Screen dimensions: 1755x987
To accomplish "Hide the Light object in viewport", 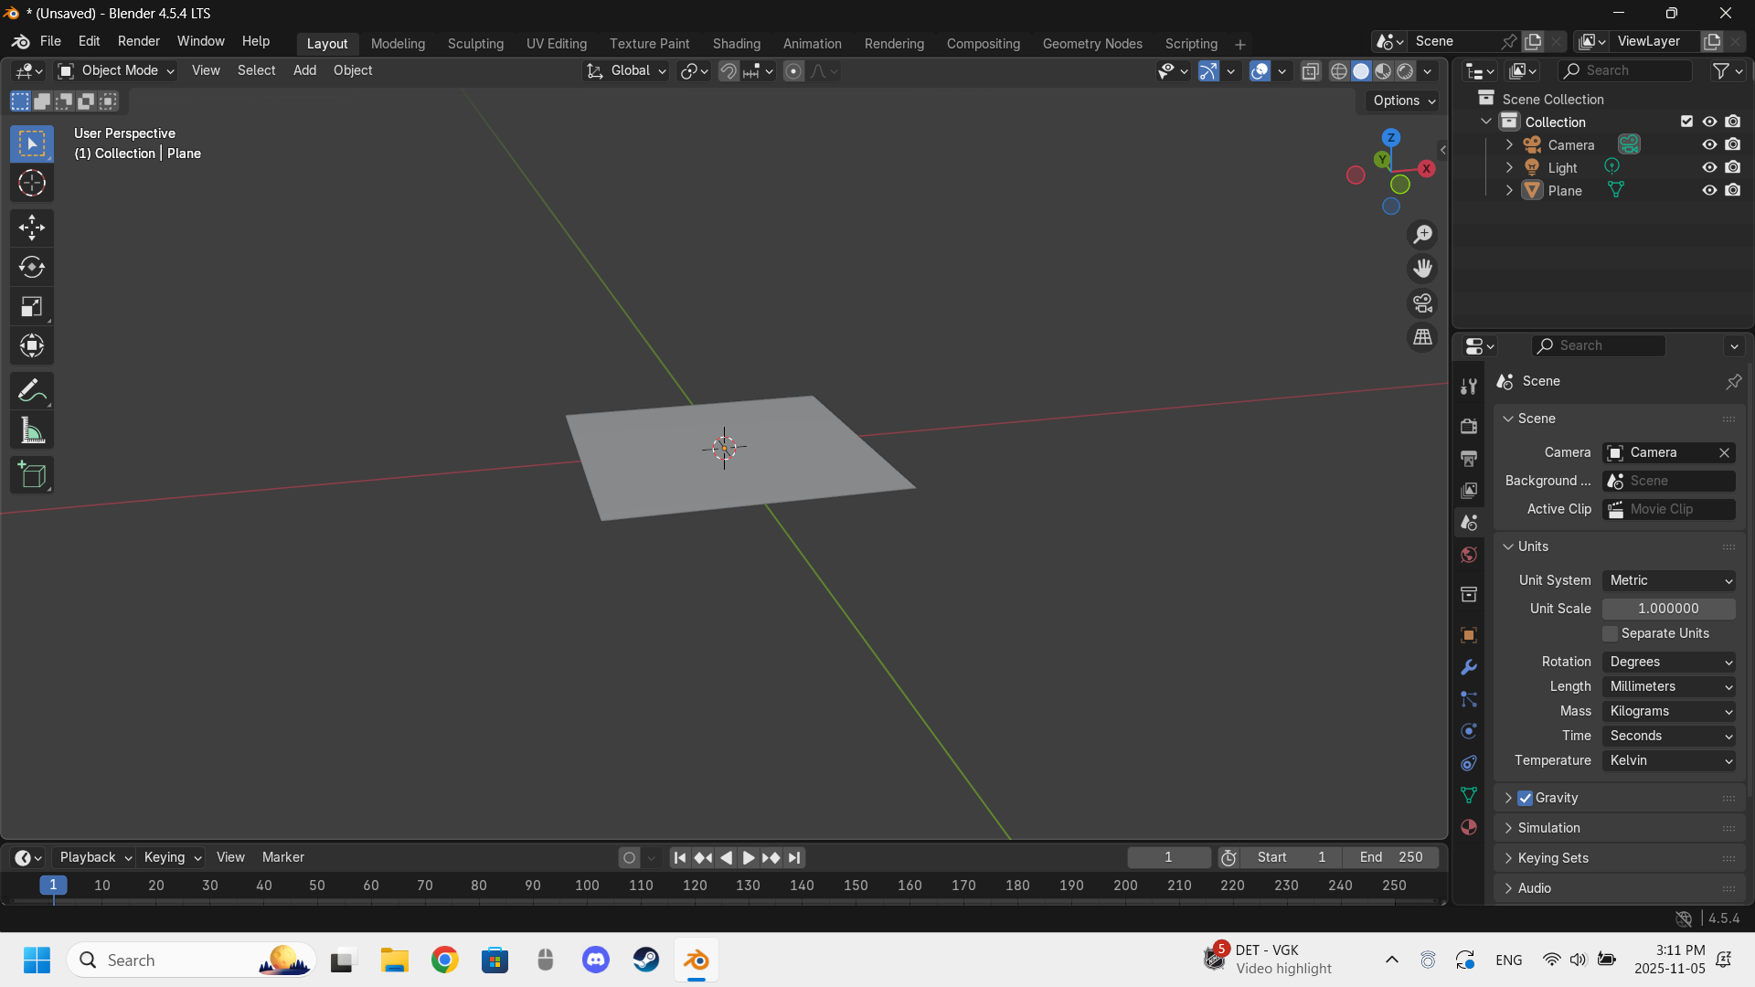I will 1709,167.
